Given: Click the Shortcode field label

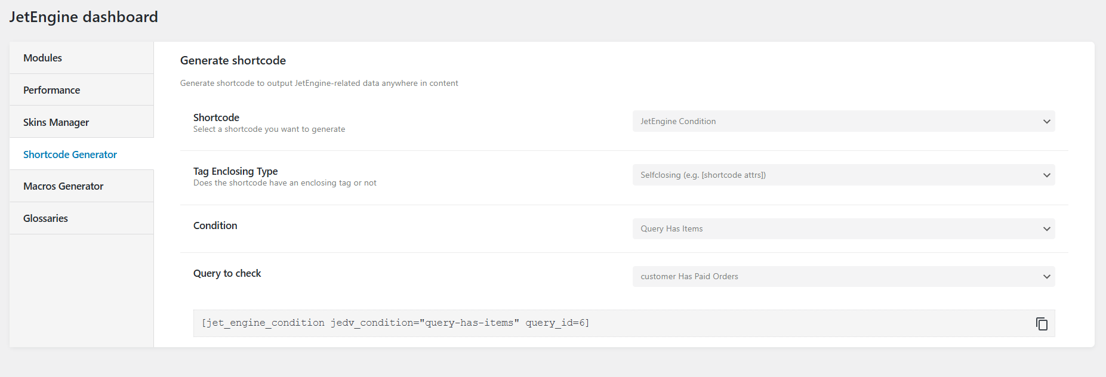Looking at the screenshot, I should click(216, 118).
